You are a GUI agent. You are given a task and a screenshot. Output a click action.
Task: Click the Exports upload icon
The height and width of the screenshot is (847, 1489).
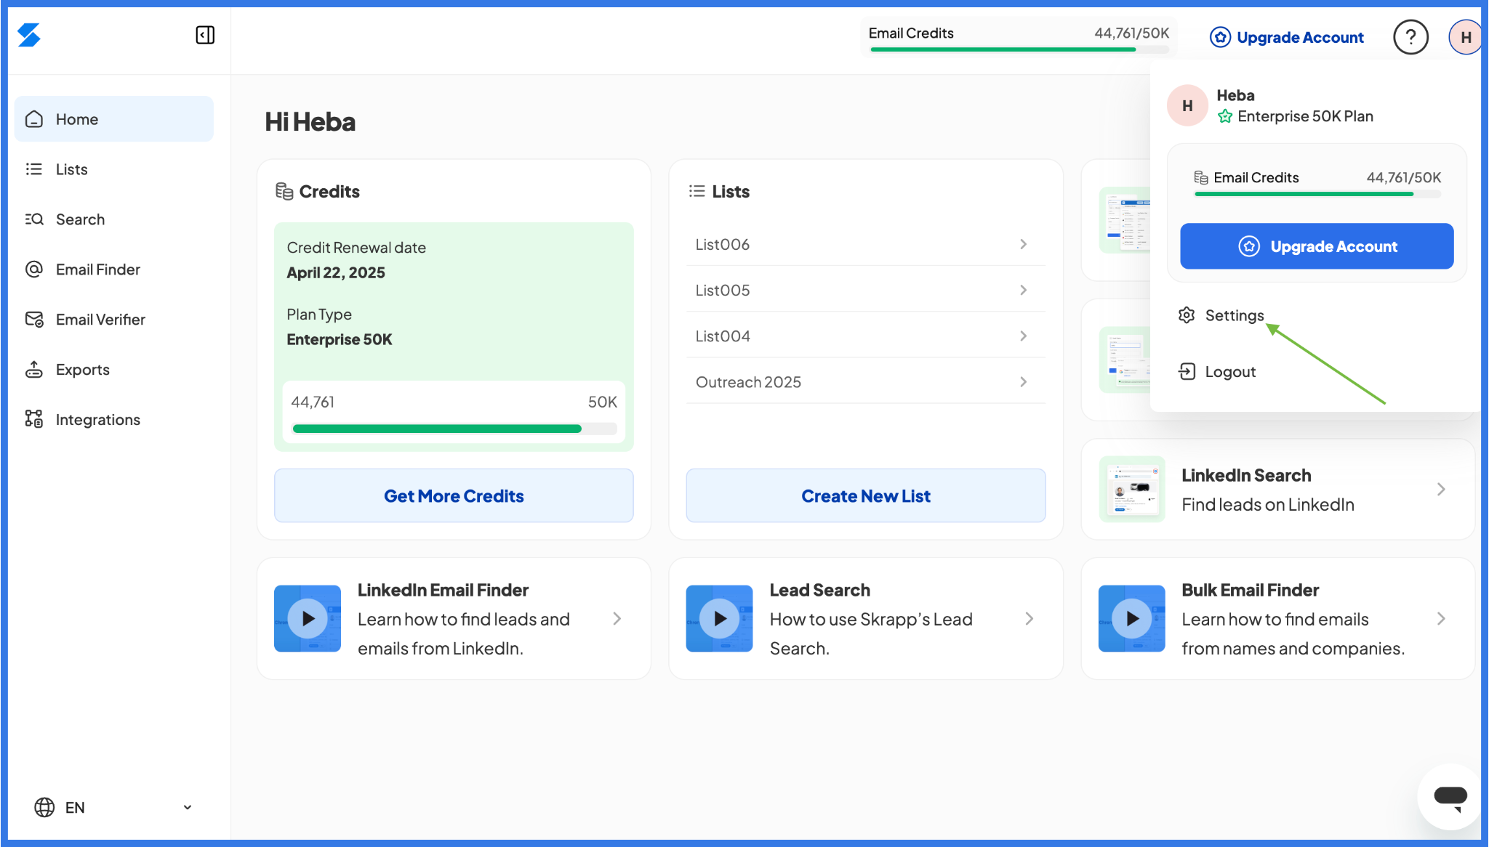pos(34,370)
